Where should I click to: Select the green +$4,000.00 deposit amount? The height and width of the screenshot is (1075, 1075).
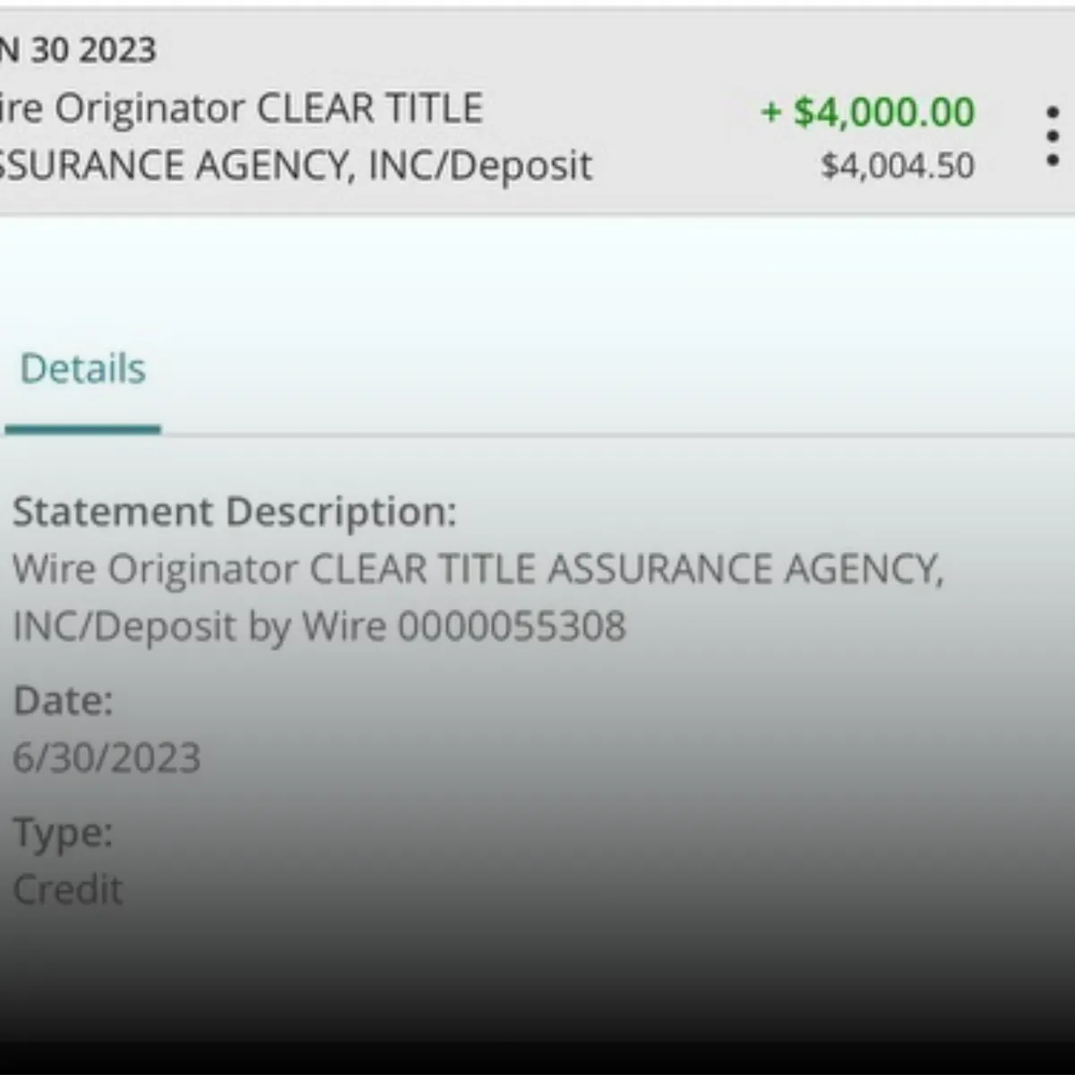point(867,112)
